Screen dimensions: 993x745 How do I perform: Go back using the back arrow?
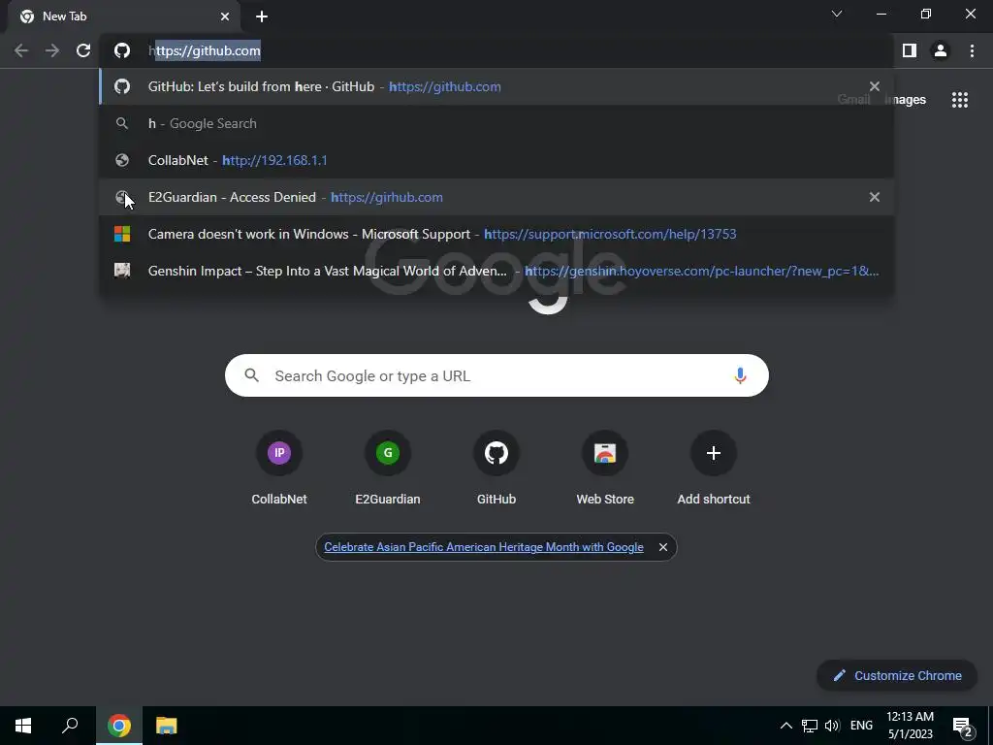(x=21, y=50)
